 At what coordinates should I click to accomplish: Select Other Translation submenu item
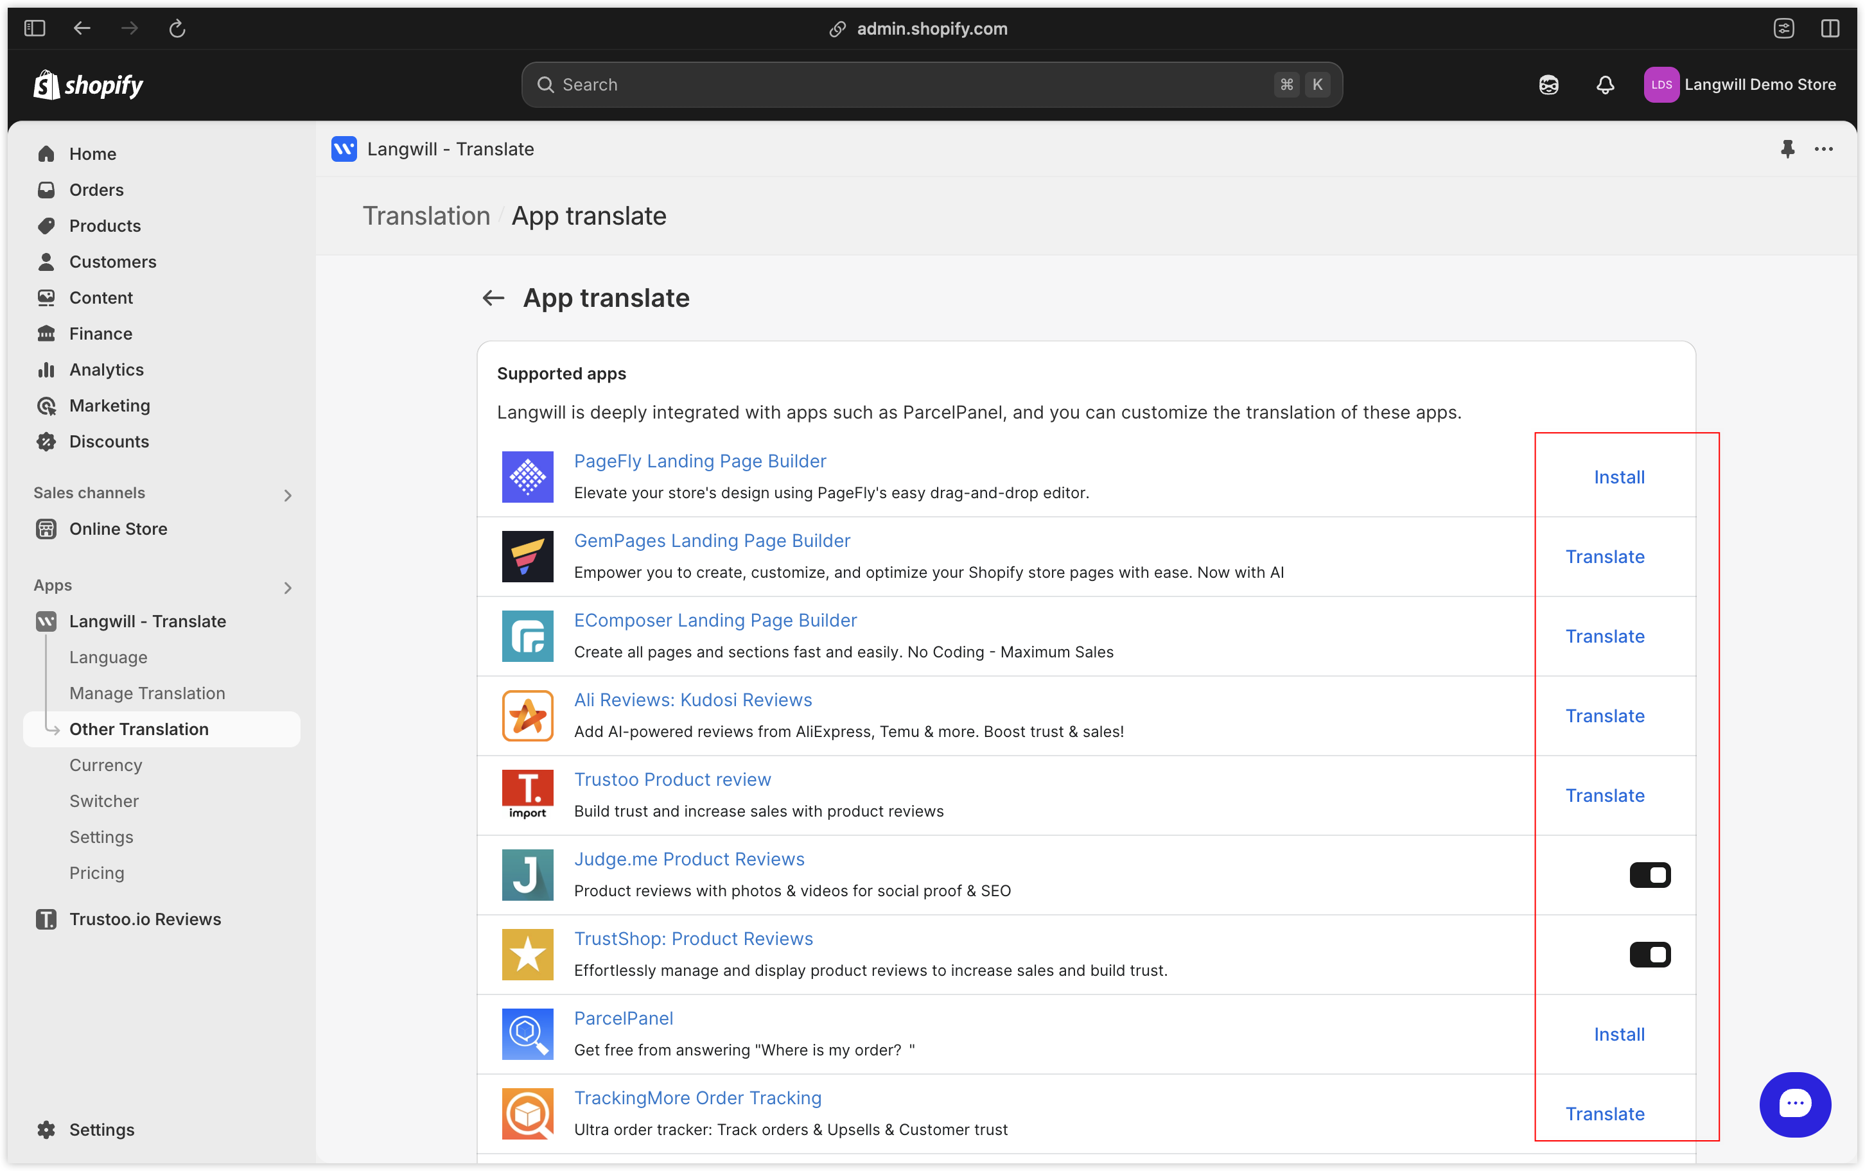[x=162, y=729]
